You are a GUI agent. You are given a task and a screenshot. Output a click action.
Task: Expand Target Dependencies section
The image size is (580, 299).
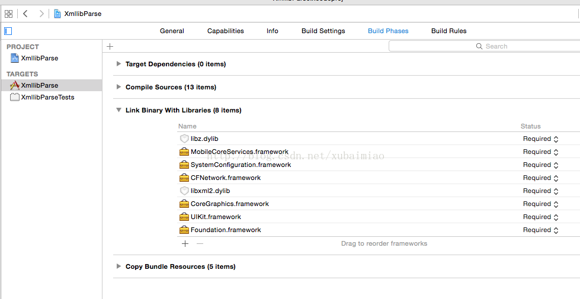(x=118, y=63)
